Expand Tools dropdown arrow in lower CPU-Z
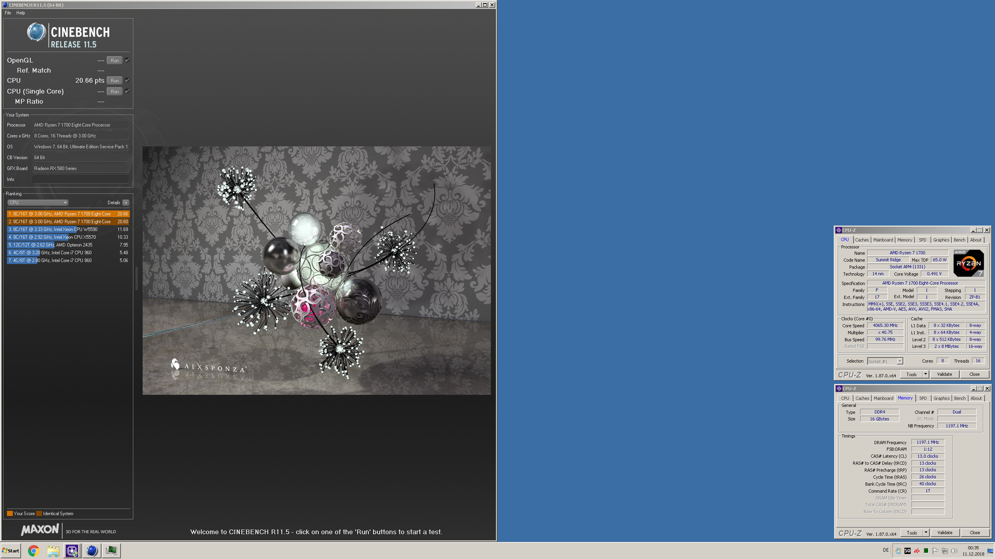Viewport: 995px width, 559px height. 926,533
